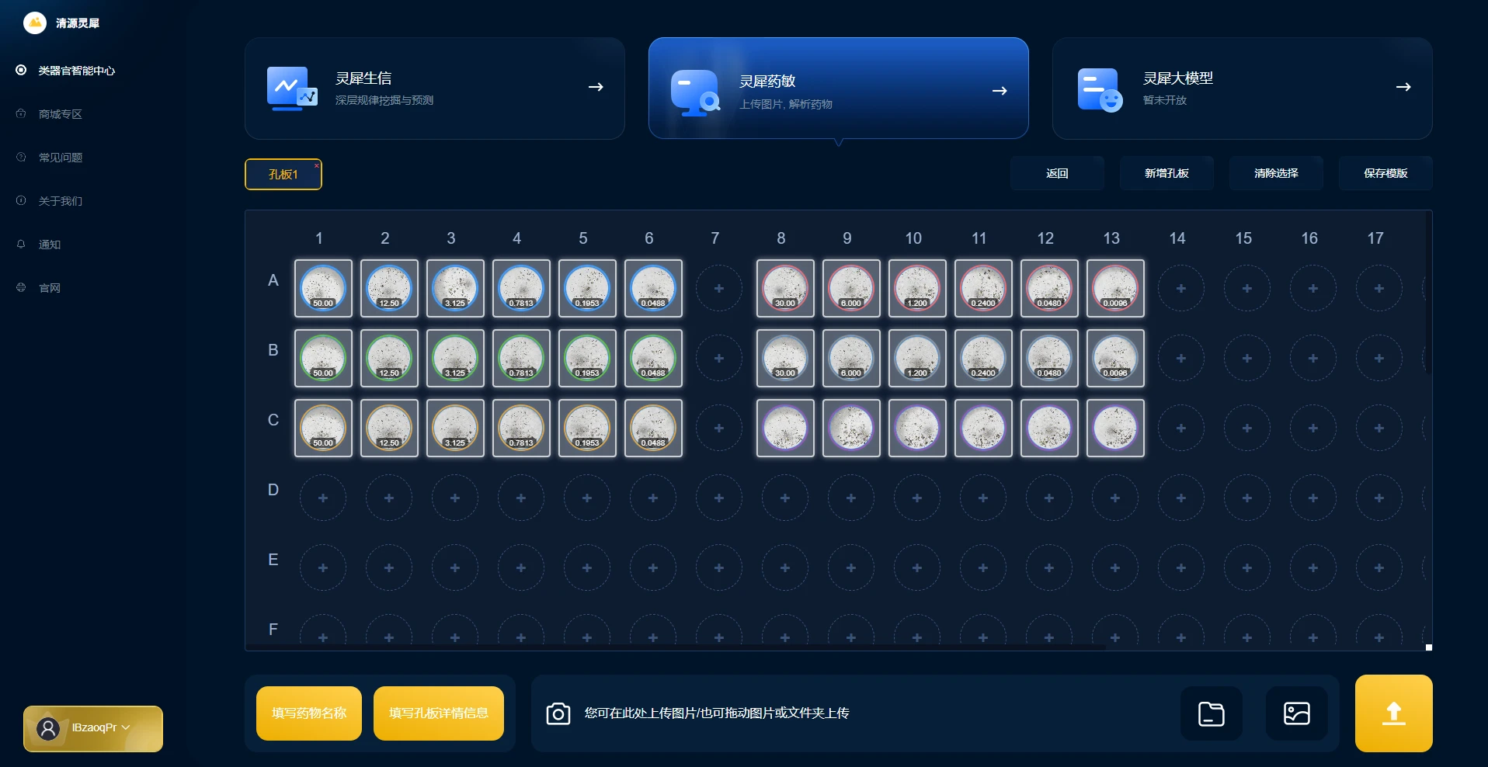Click the 清源灵犀 logo icon
The height and width of the screenshot is (767, 1488).
pos(35,23)
